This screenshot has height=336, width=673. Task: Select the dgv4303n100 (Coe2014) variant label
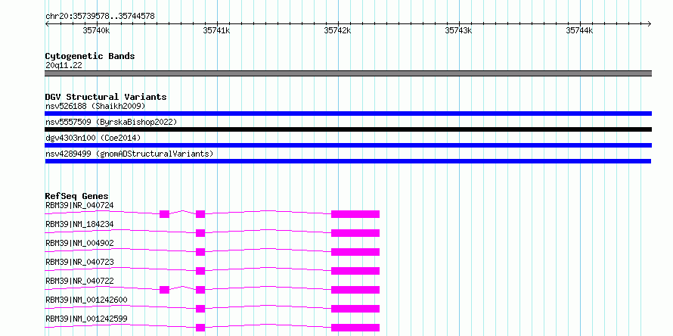93,138
